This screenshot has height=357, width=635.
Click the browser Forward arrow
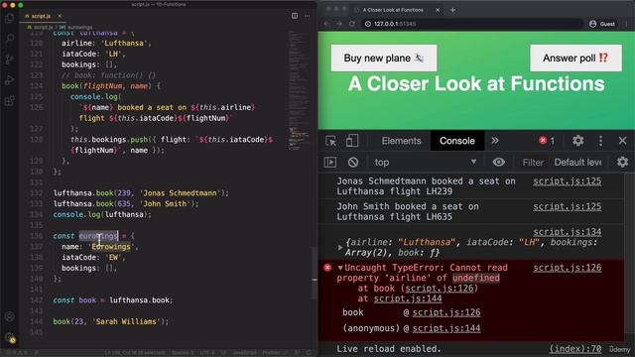(339, 24)
